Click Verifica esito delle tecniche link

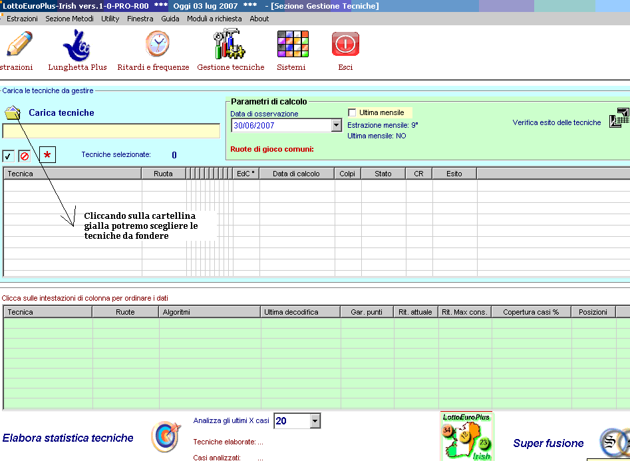[557, 122]
